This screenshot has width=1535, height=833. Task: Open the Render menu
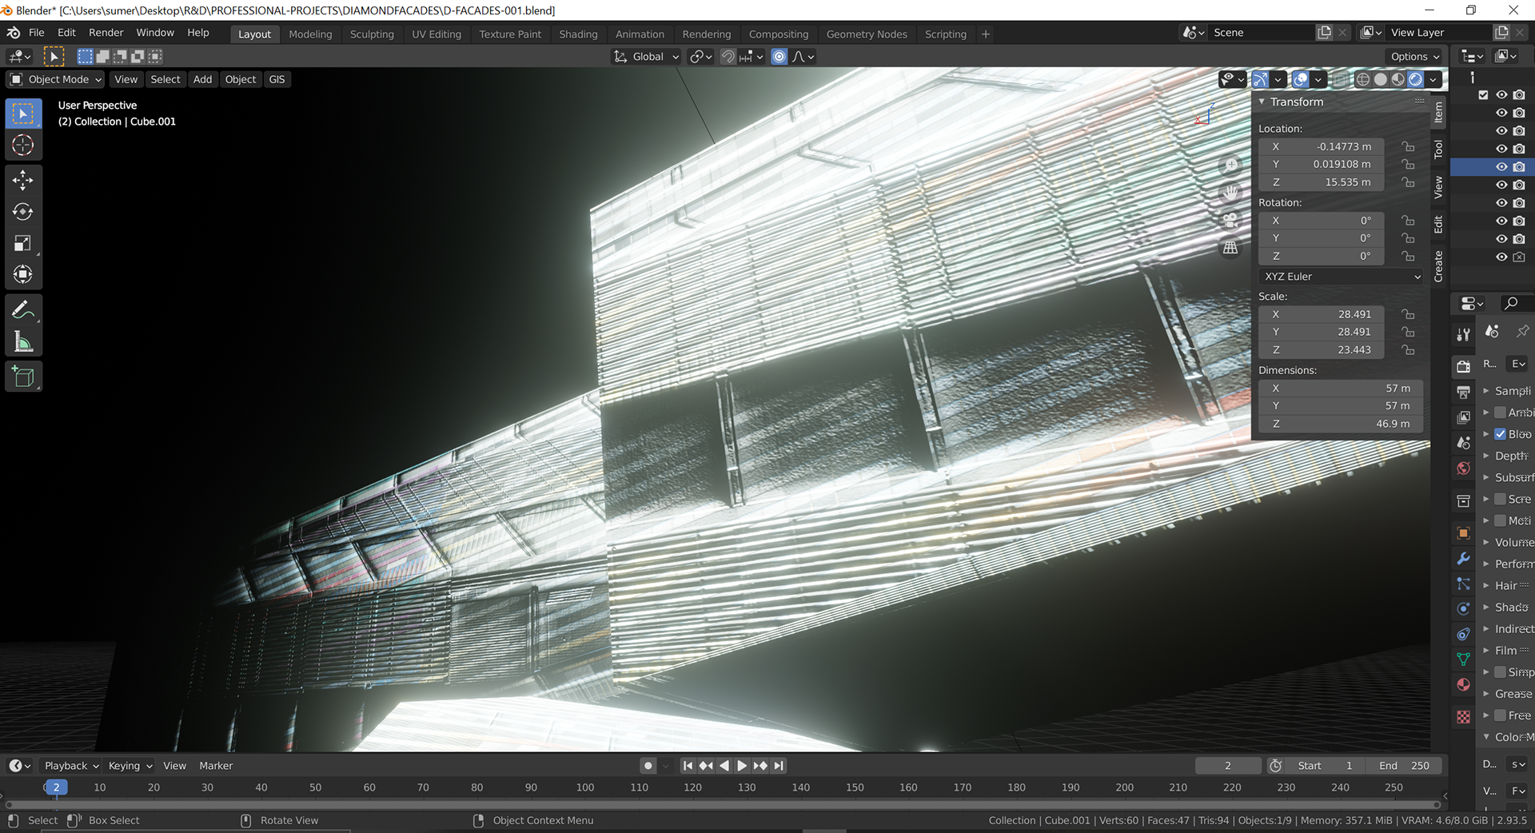tap(106, 33)
